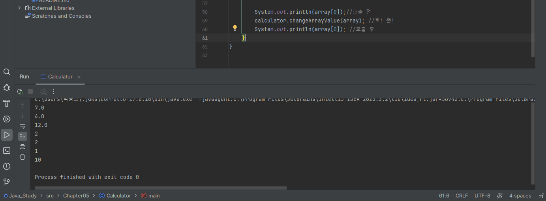Open the Terminal tool window icon
Screen dimensions: 546x201
tap(7, 151)
